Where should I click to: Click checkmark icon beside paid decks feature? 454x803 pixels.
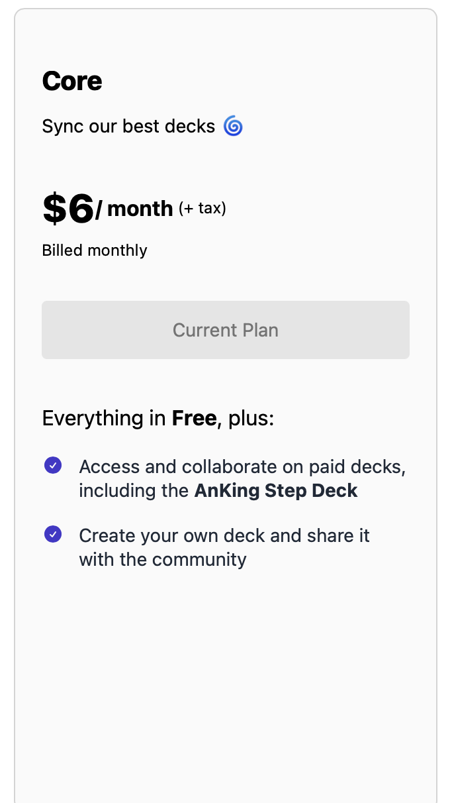coord(53,465)
